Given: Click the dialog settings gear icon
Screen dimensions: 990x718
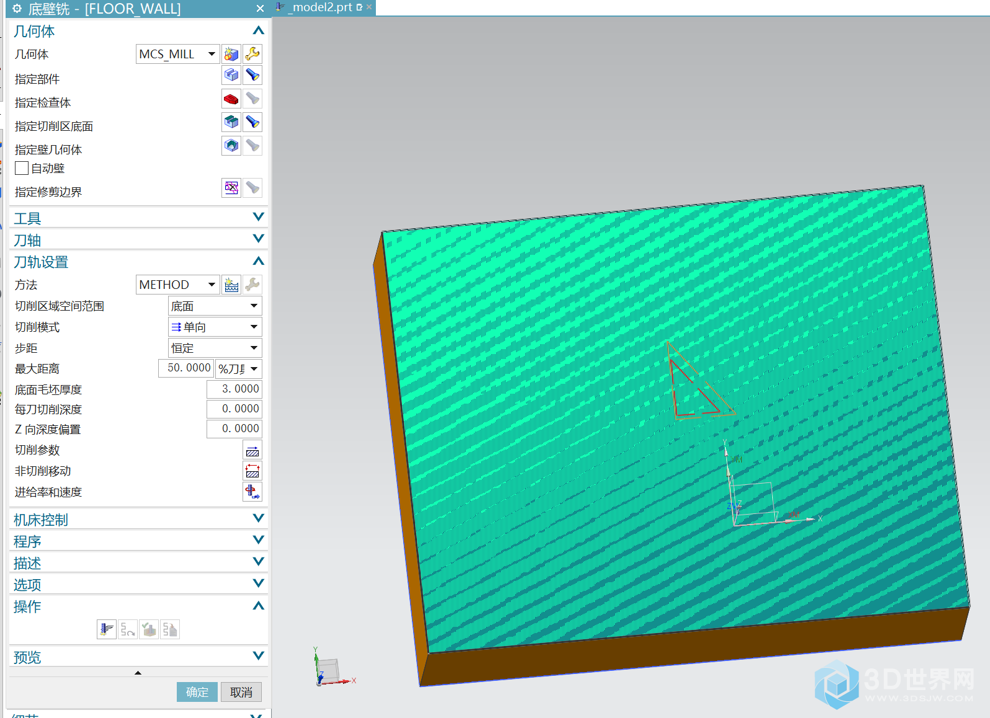Looking at the screenshot, I should (x=17, y=9).
